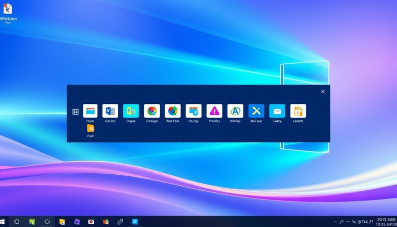Viewport: 397px width, 227px height.
Task: Close the app launcher panel
Action: click(x=323, y=92)
